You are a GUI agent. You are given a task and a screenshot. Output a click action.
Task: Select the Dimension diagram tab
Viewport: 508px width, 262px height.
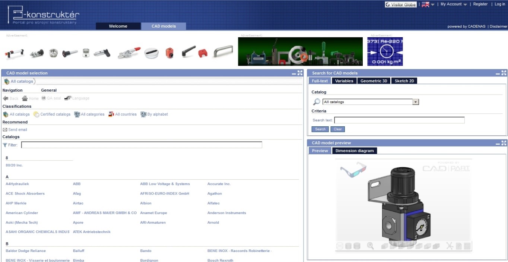click(x=355, y=151)
